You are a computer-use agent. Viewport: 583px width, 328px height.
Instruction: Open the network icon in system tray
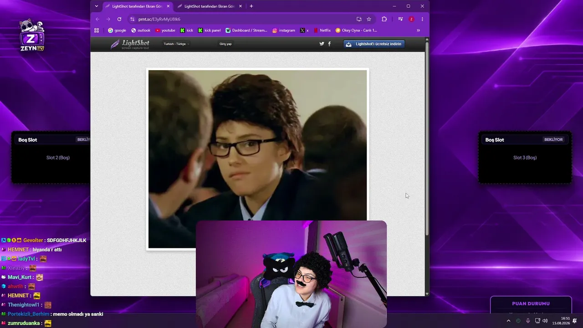(x=537, y=321)
